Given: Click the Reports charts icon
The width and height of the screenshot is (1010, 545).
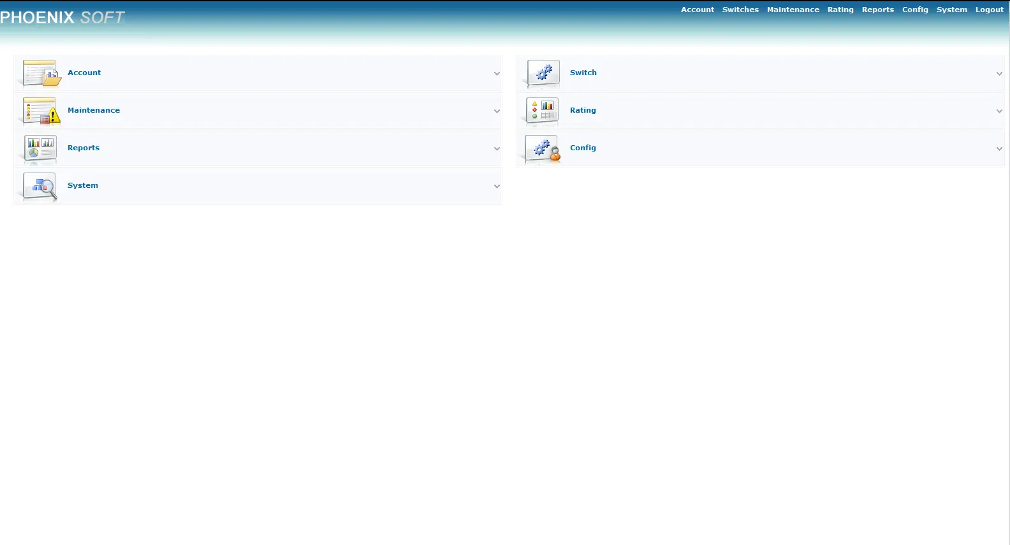Looking at the screenshot, I should tap(40, 148).
